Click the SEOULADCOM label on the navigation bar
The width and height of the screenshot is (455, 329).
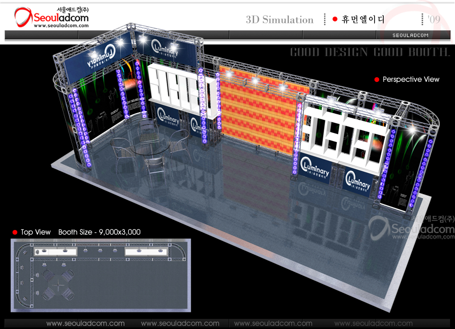(x=411, y=35)
